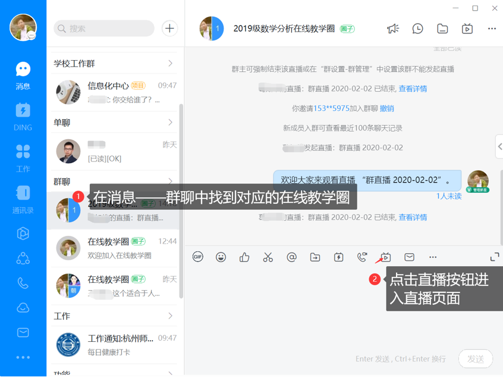Click the DING lightning icon in toolbar
Viewport: 503px width, 377px height.
tap(338, 257)
